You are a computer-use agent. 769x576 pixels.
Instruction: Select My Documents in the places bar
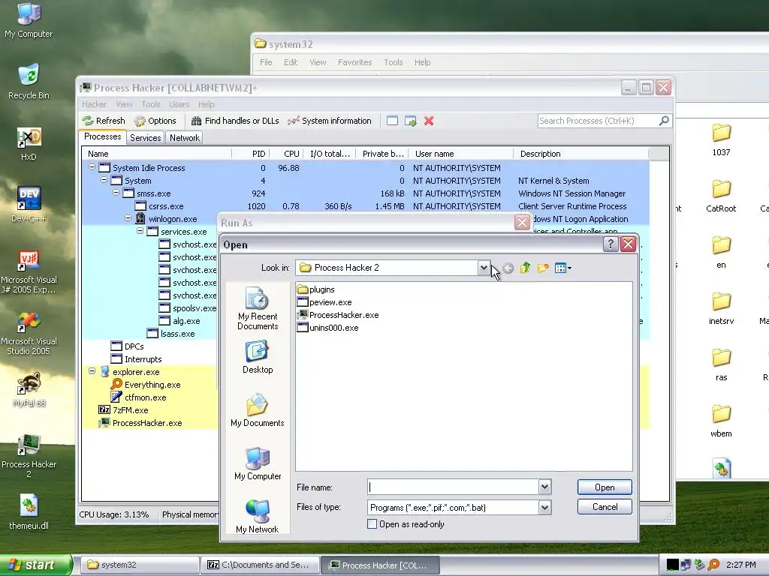tap(258, 410)
